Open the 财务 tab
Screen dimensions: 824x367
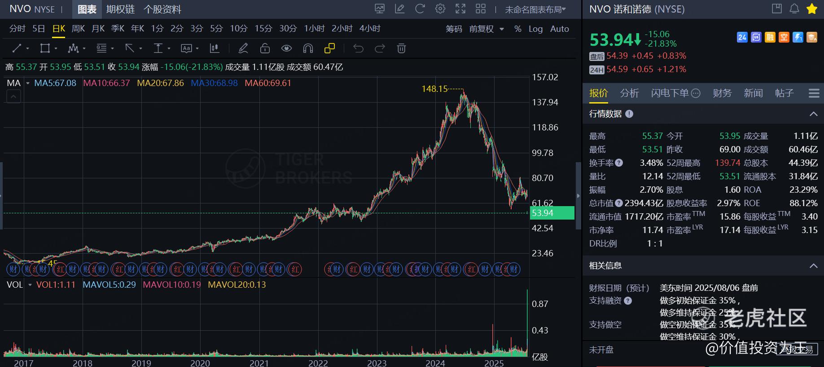(722, 93)
